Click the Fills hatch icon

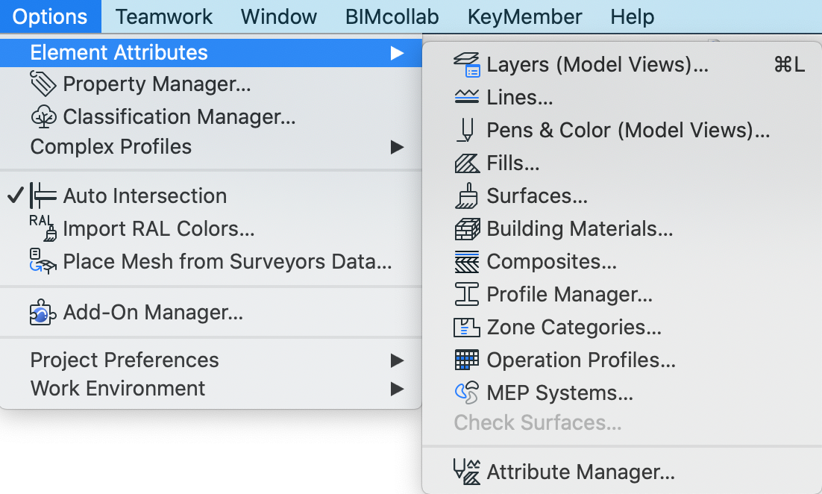466,163
